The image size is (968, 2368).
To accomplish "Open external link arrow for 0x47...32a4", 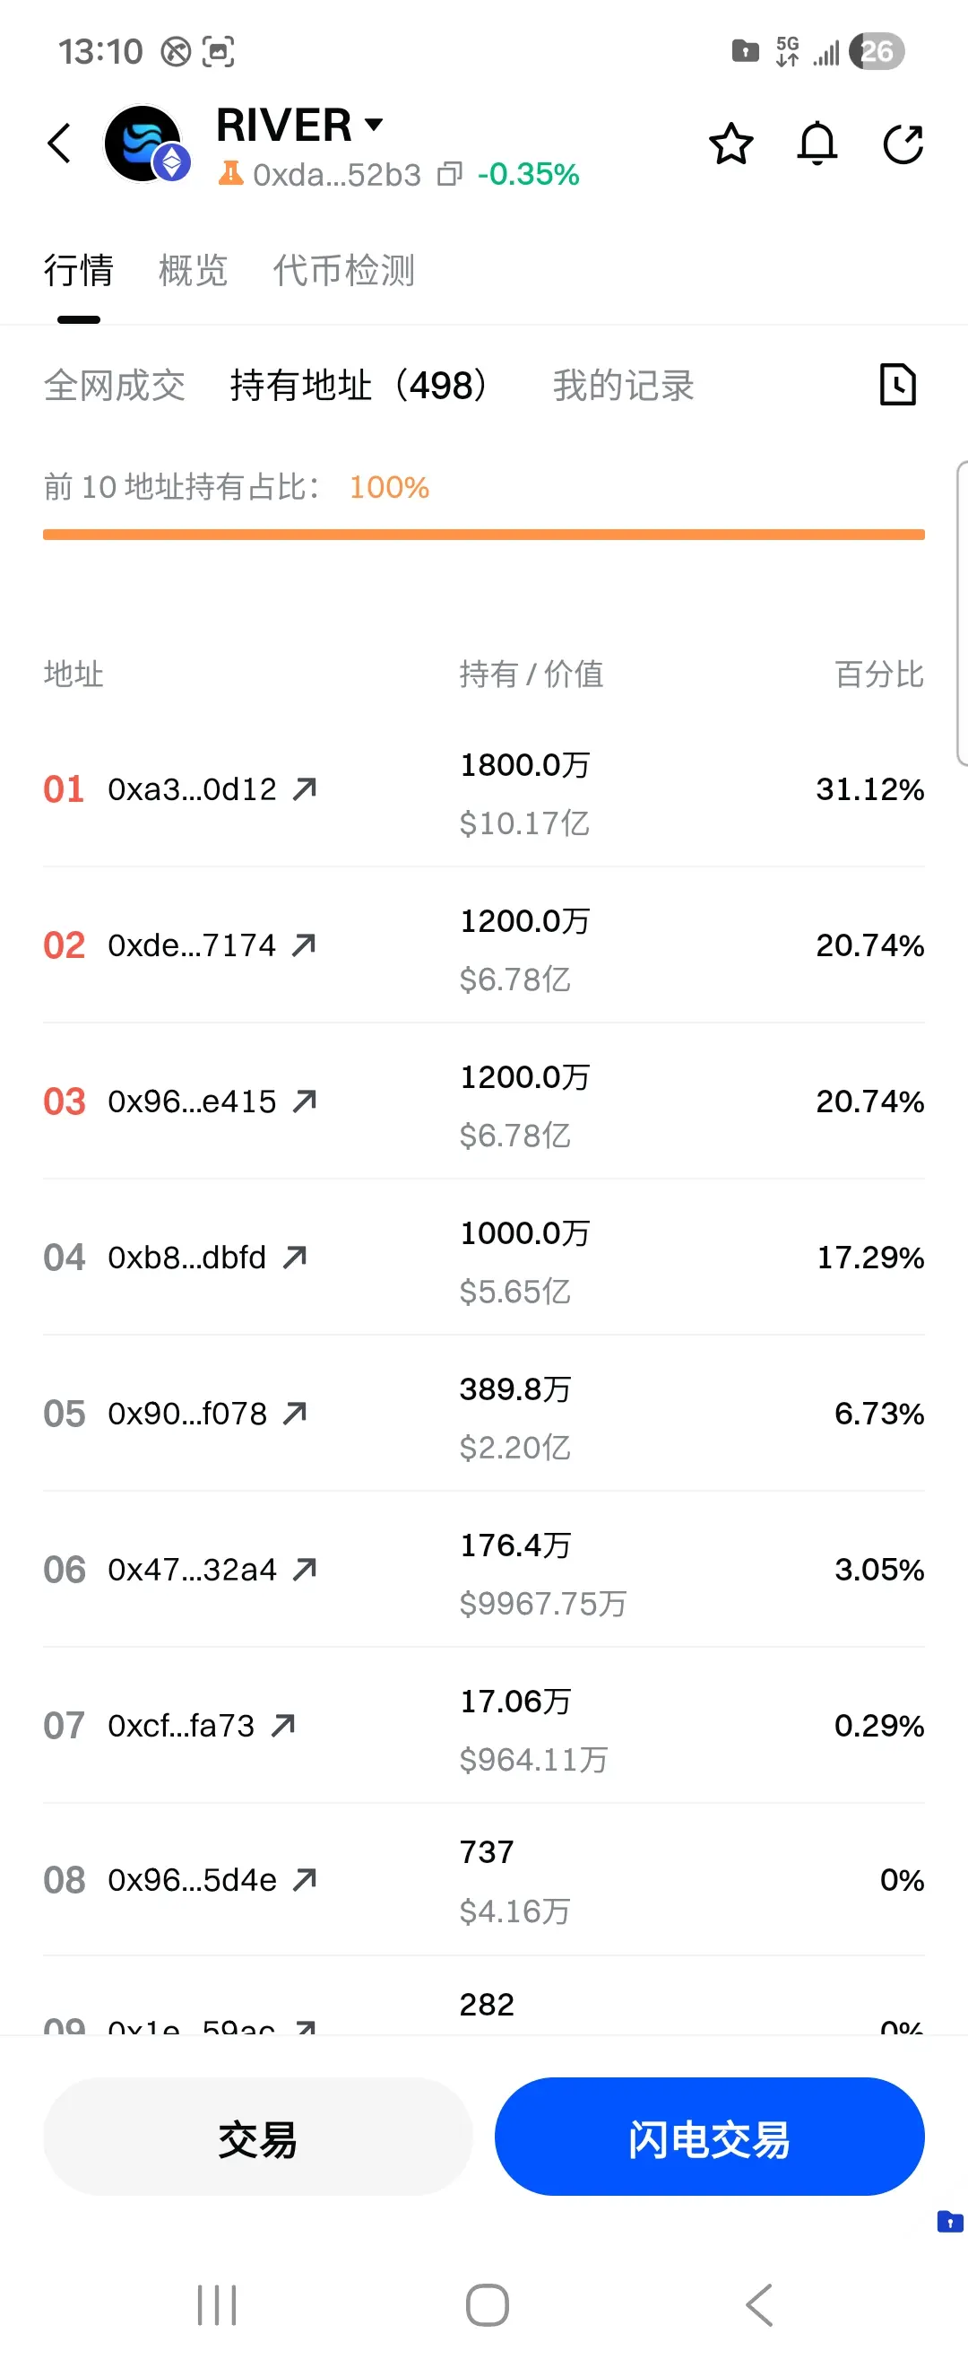I will point(304,1569).
